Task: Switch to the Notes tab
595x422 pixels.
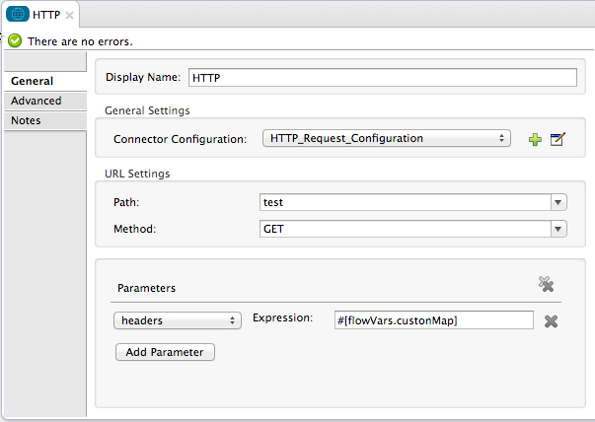Action: click(x=26, y=120)
